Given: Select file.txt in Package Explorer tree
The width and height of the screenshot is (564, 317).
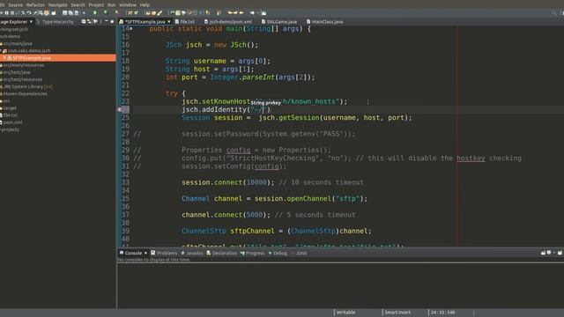Looking at the screenshot, I should tap(10, 115).
